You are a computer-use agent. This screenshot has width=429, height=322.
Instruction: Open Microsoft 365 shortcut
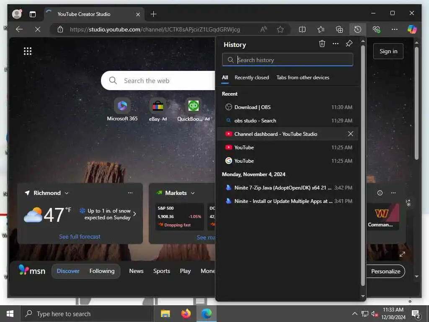coord(122,109)
